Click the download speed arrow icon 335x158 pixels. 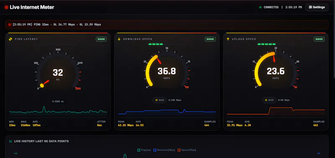point(119,39)
